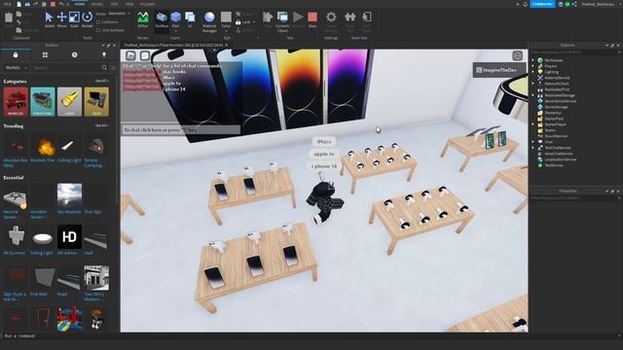
Task: Switch to the VIEW ribbon tab
Action: (x=129, y=4)
